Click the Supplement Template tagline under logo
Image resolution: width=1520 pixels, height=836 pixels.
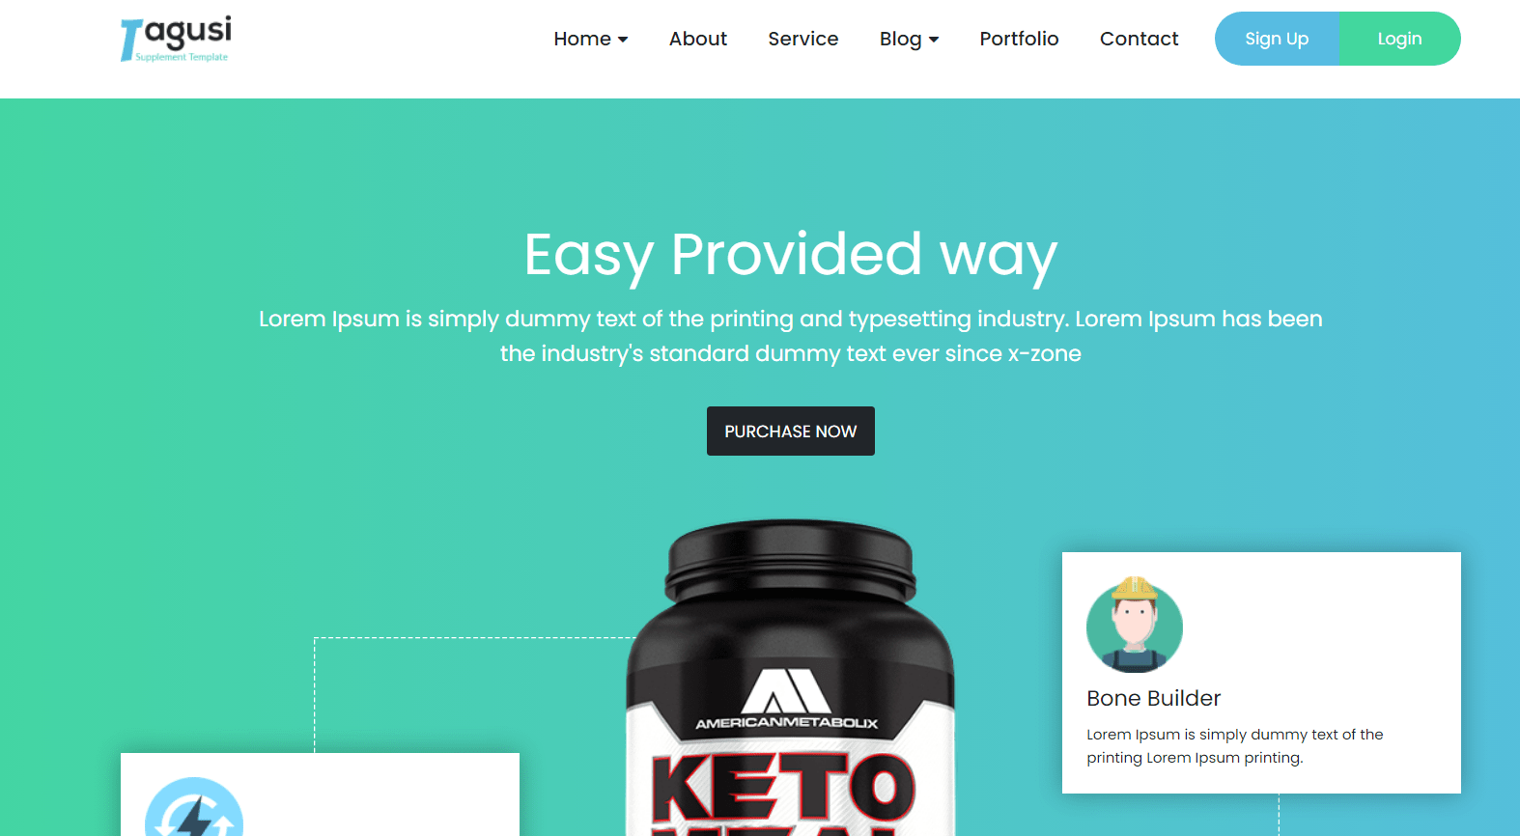[x=182, y=57]
